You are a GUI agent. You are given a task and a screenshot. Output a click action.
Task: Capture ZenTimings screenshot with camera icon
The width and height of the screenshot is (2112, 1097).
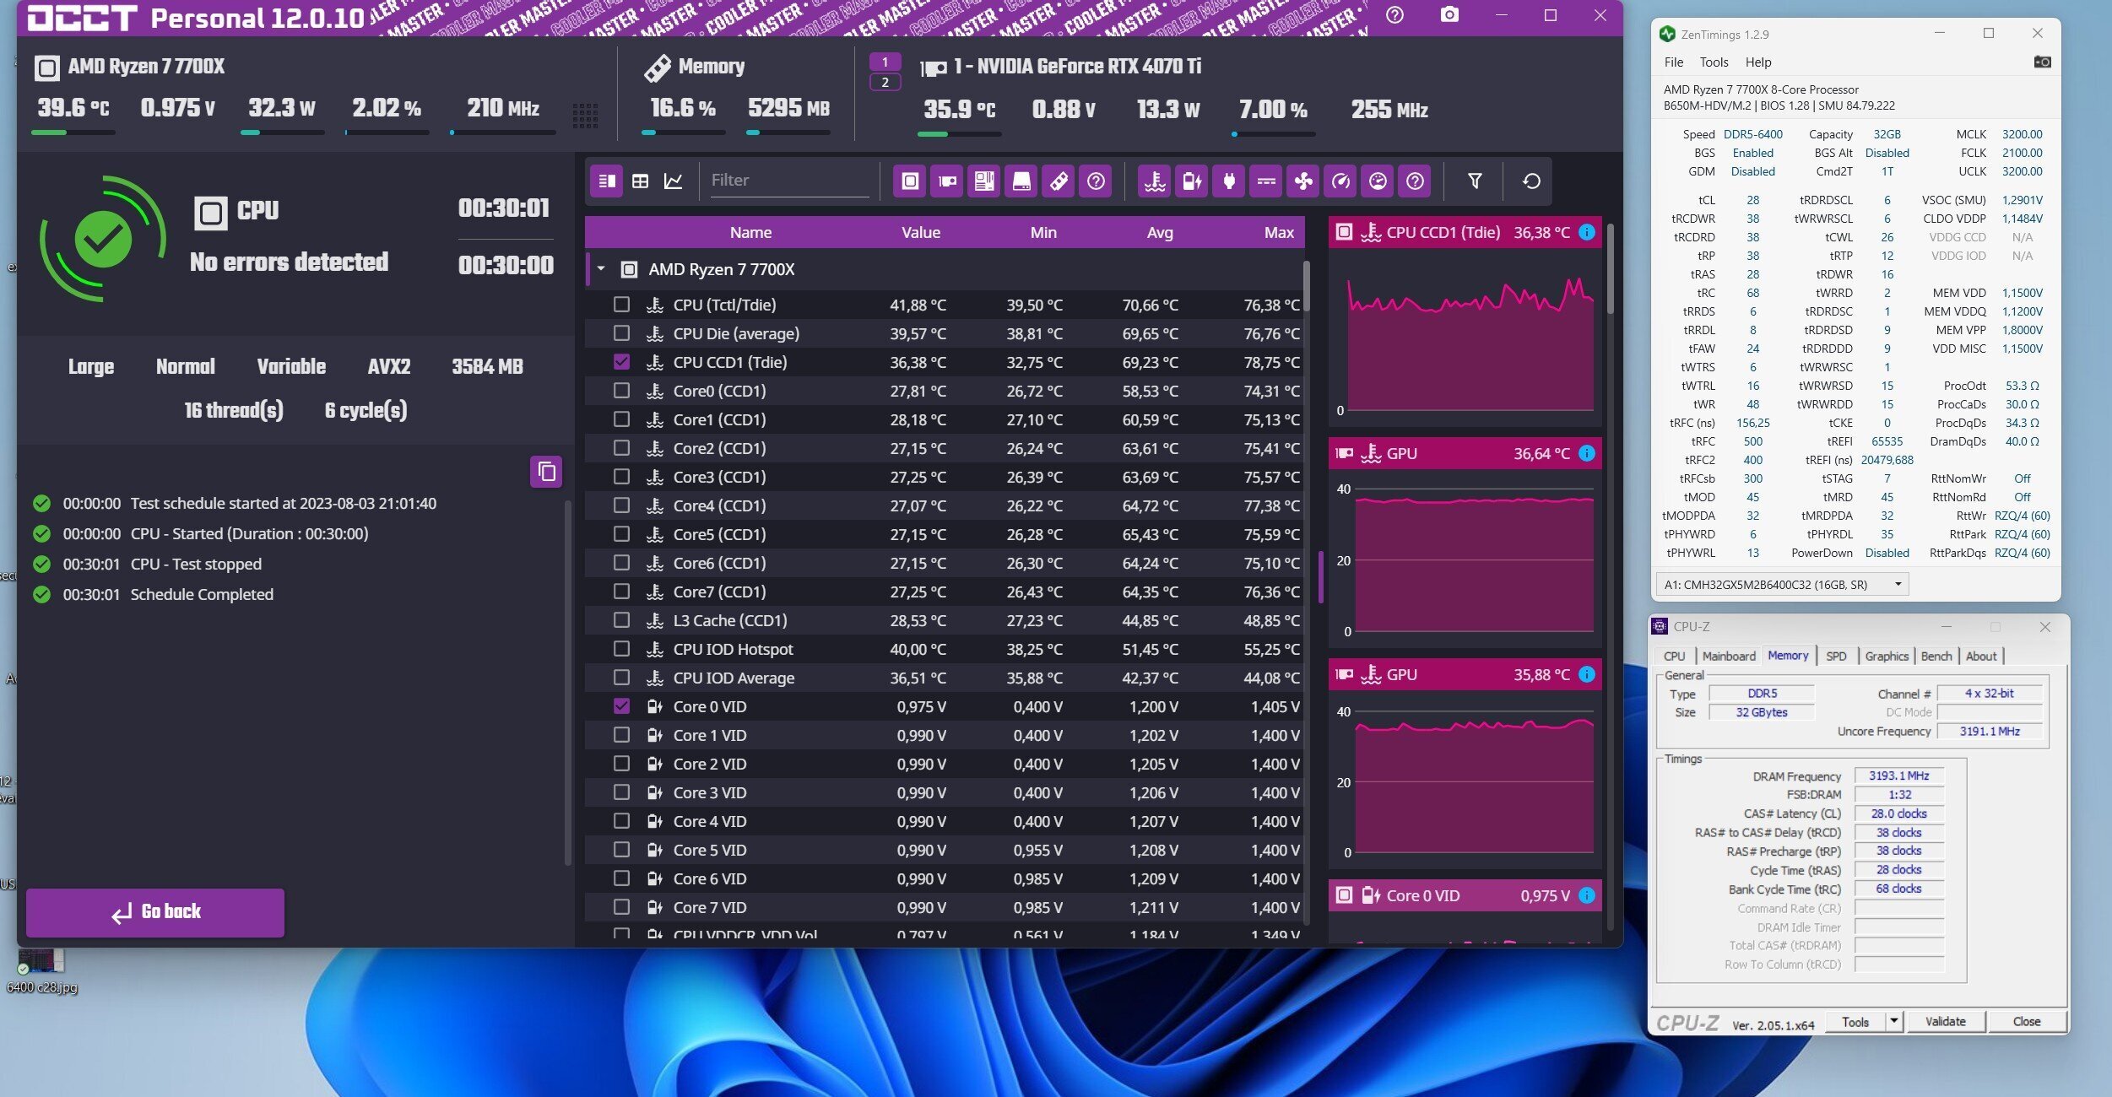[2042, 62]
